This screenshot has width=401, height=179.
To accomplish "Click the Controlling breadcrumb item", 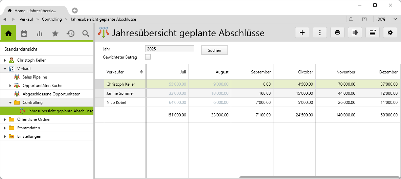I will pyautogui.click(x=52, y=19).
